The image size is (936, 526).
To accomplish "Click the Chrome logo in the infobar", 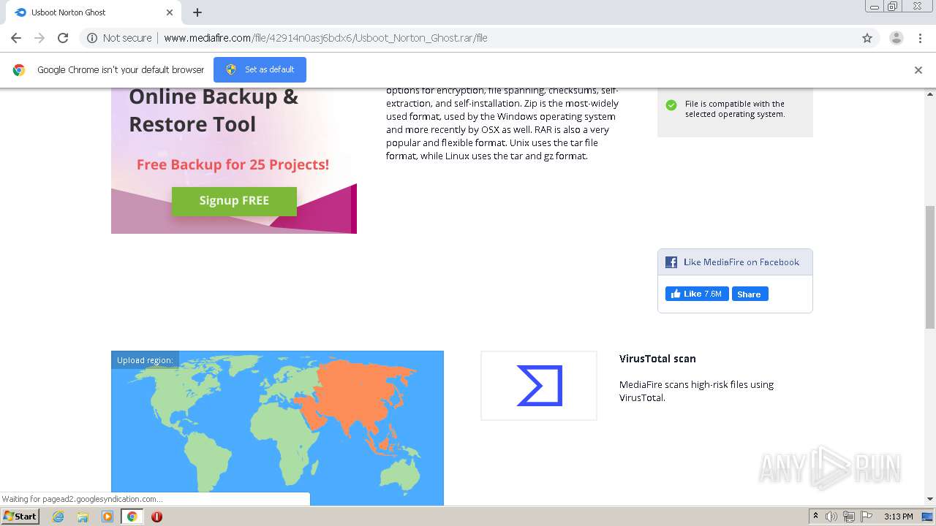I will [x=19, y=70].
